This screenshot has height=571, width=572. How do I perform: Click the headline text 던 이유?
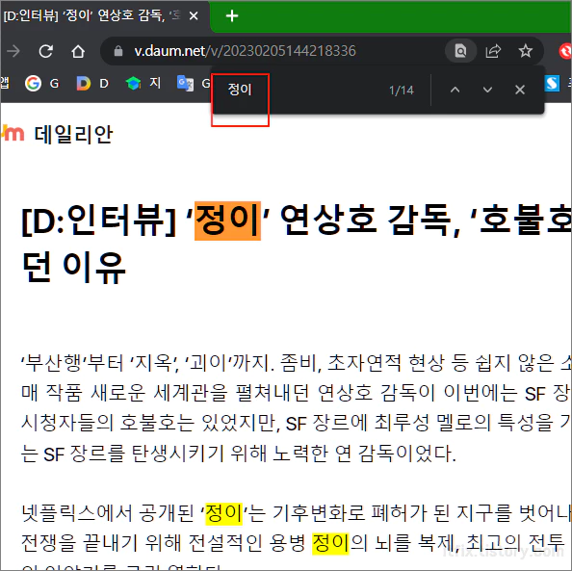[x=74, y=267]
